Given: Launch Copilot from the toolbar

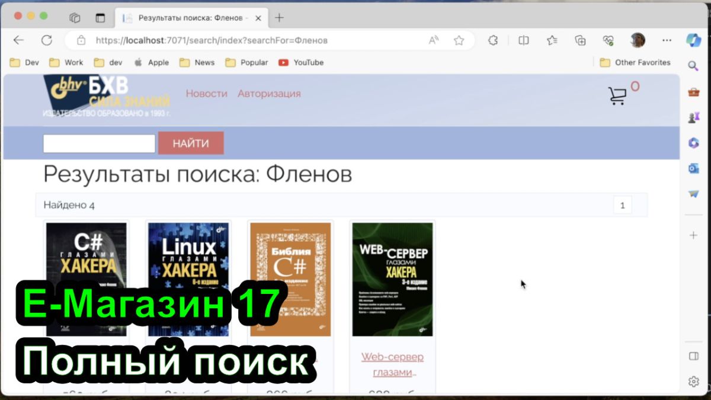Looking at the screenshot, I should click(x=693, y=40).
